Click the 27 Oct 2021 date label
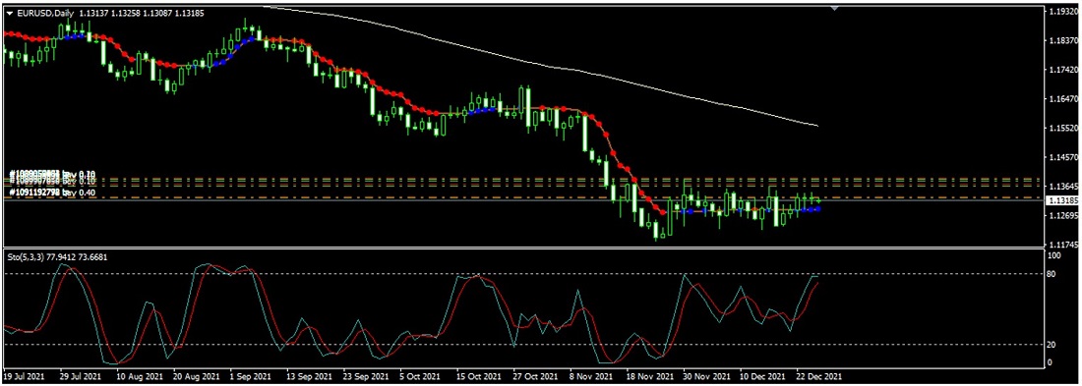The width and height of the screenshot is (1082, 386). pyautogui.click(x=535, y=377)
